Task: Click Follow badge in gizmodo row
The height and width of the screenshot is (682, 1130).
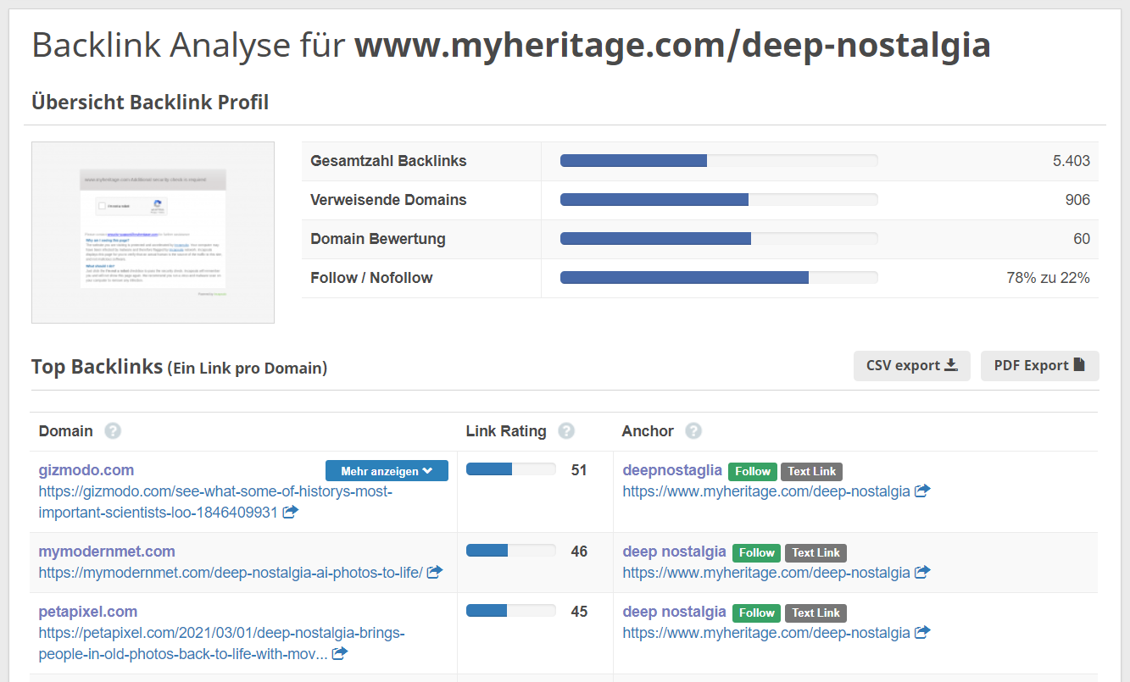Action: pos(753,471)
